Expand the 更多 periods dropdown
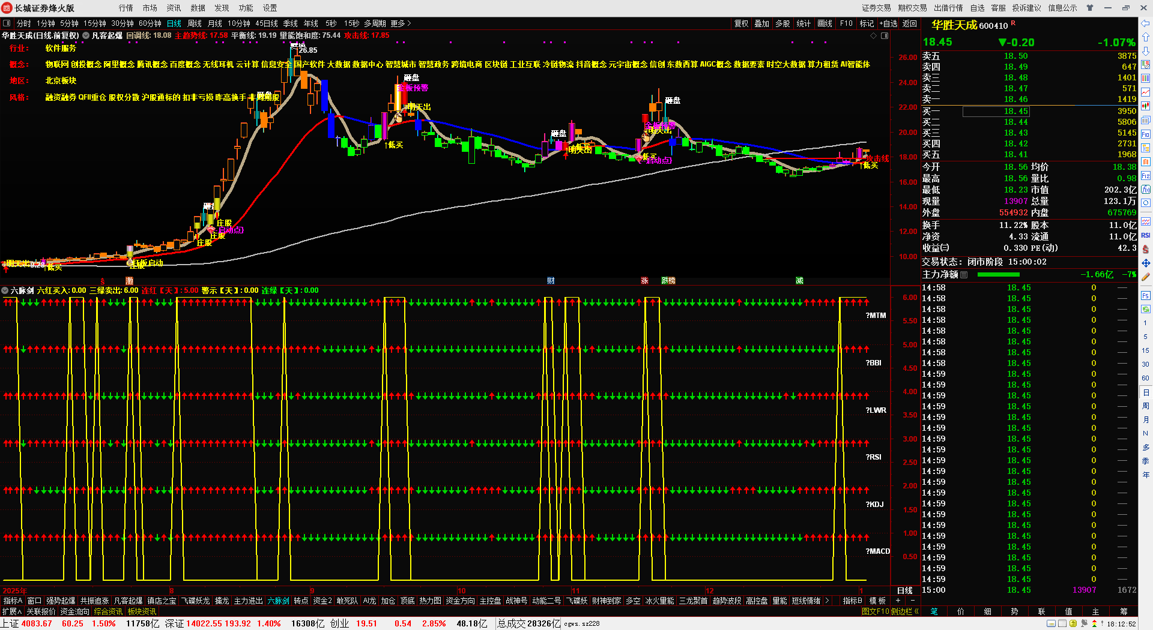The width and height of the screenshot is (1153, 630). pyautogui.click(x=401, y=23)
